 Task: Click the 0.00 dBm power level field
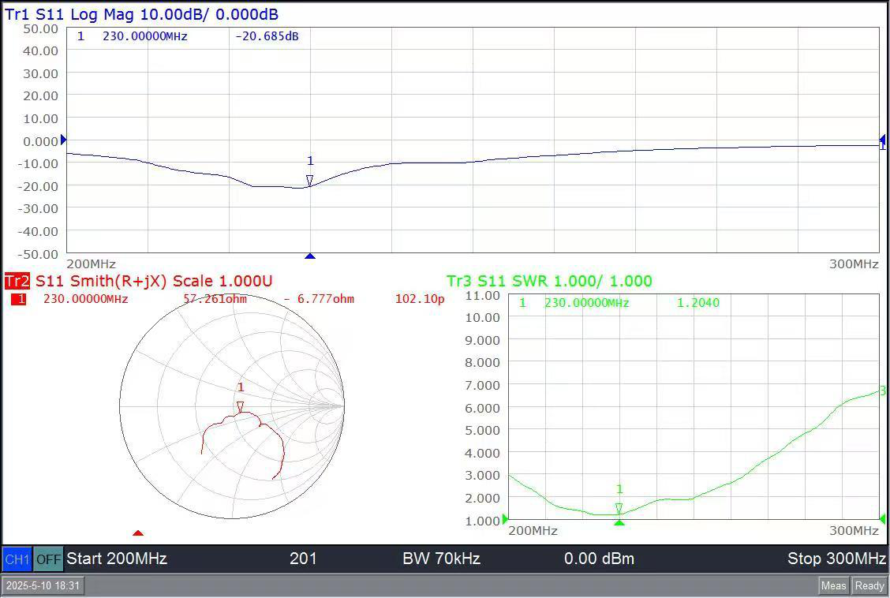[x=599, y=559]
